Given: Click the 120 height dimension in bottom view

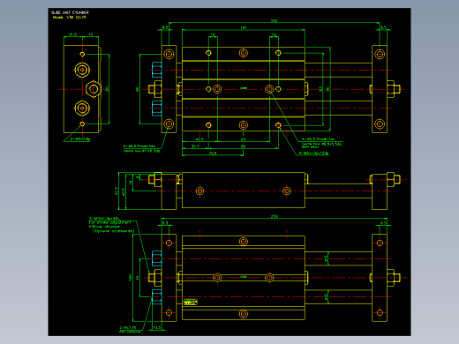Looking at the screenshot, I should [x=130, y=278].
